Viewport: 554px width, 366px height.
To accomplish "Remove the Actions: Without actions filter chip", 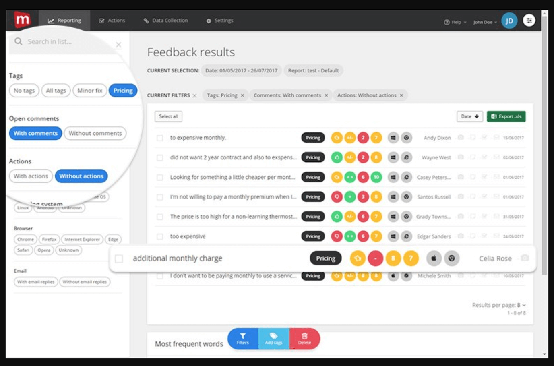I will [x=401, y=95].
